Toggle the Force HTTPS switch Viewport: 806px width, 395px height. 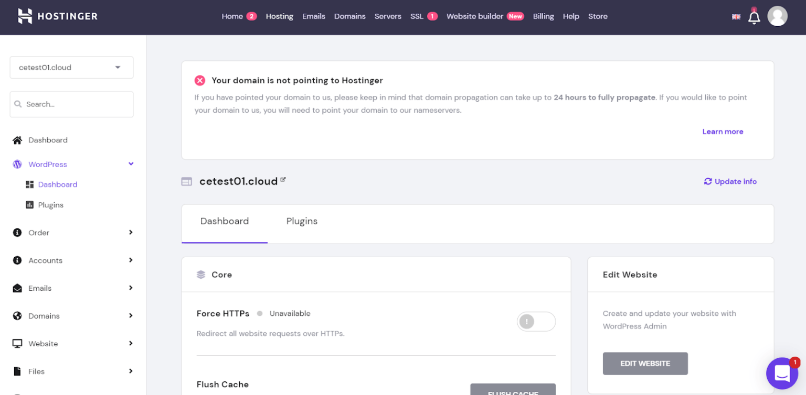pyautogui.click(x=536, y=322)
